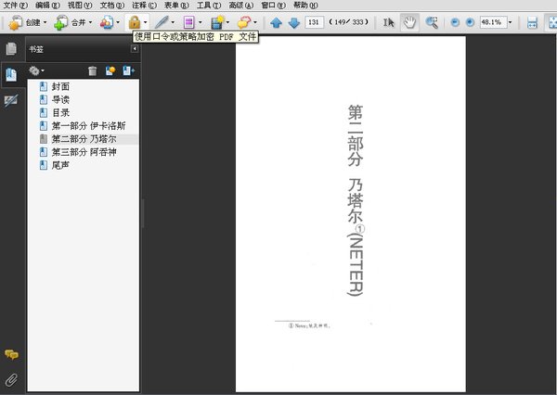Viewport: 557px width, 395px height.
Task: Expand the Collaborate icon dropdown arrow
Action: click(118, 22)
